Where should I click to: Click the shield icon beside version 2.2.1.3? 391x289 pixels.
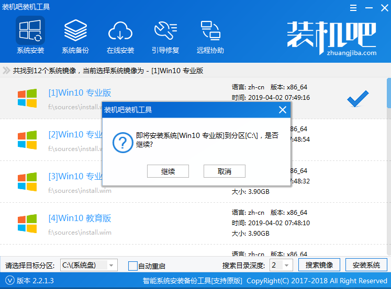coord(8,281)
